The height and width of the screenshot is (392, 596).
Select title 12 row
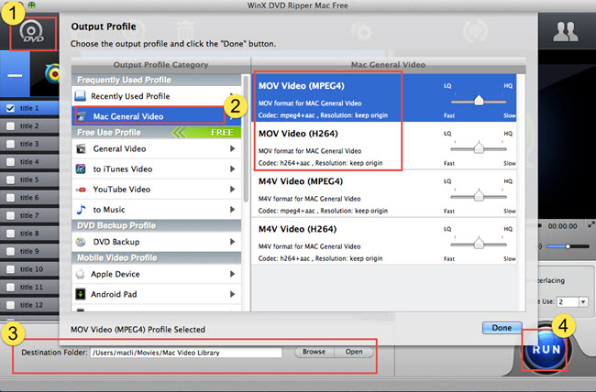(29, 305)
